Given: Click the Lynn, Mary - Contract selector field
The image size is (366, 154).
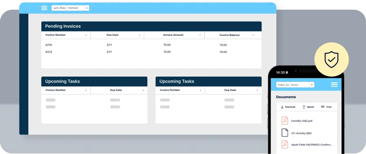Looking at the screenshot, I should (x=70, y=8).
